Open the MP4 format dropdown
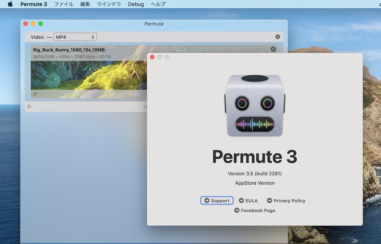The width and height of the screenshot is (381, 244). (x=75, y=37)
